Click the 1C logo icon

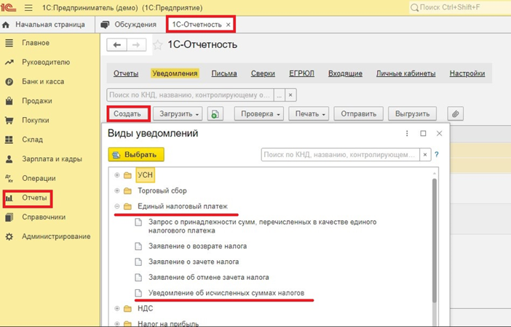pyautogui.click(x=8, y=7)
